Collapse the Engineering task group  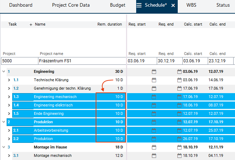click(3, 71)
